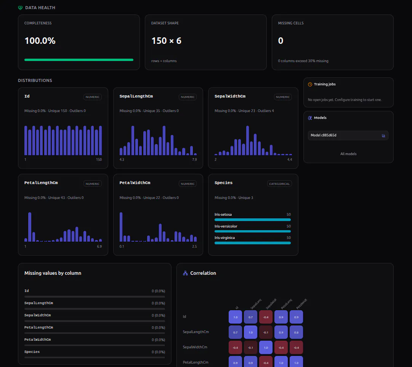Click PetalLengthCm row in missing values list
Screen dimensions: 412x367
pos(95,330)
